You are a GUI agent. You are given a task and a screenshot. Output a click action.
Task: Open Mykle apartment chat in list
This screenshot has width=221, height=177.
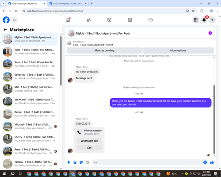pos(30,39)
